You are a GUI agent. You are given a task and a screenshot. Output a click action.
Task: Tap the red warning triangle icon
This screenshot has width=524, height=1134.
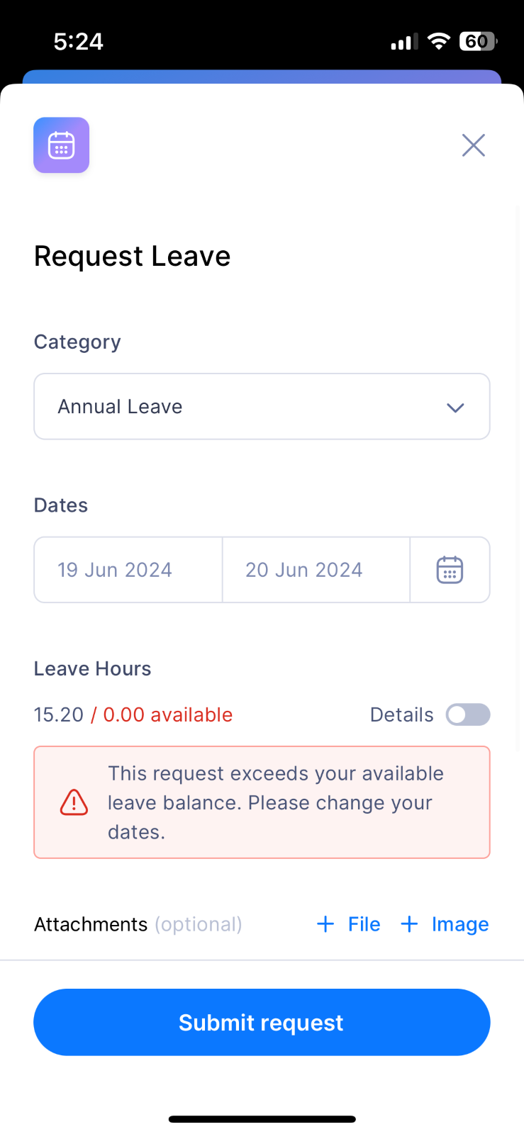pos(74,802)
